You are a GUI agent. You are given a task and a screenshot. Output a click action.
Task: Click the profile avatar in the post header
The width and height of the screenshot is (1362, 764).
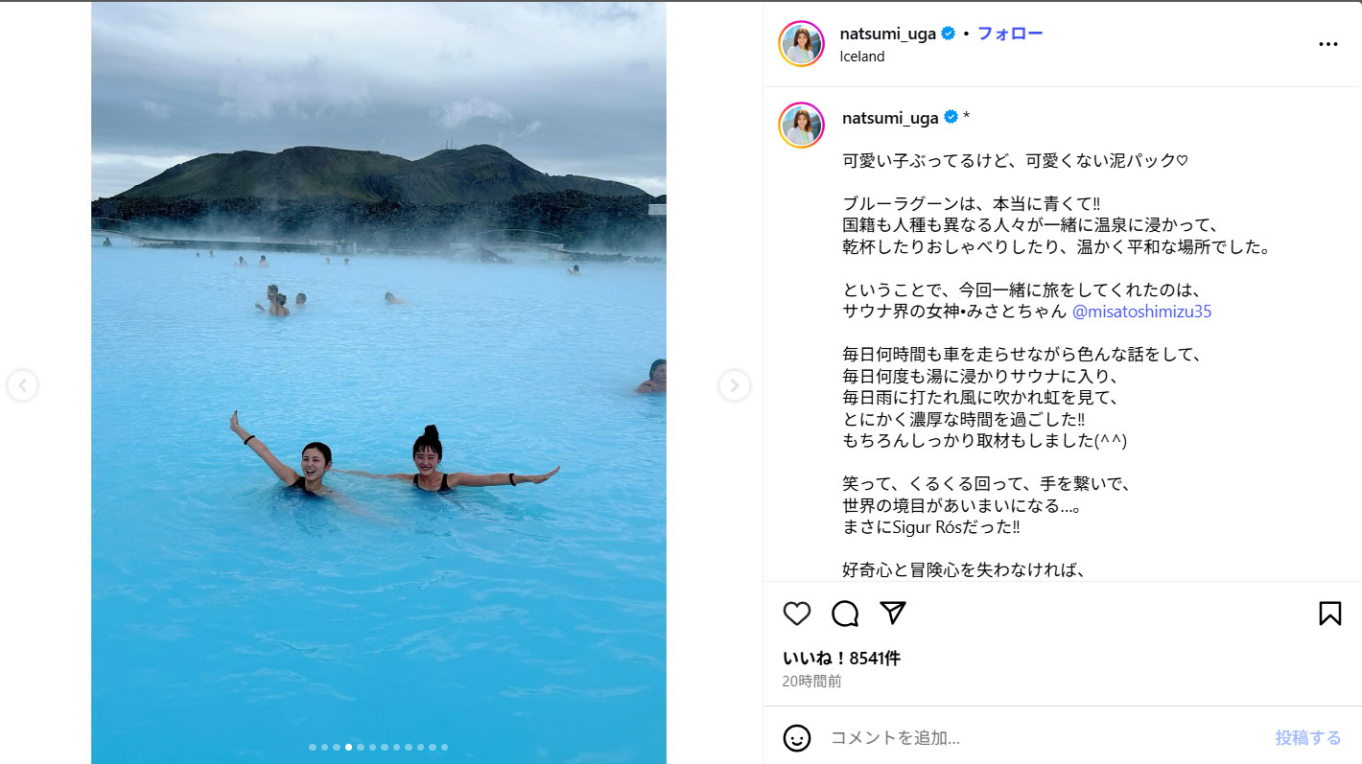[801, 44]
